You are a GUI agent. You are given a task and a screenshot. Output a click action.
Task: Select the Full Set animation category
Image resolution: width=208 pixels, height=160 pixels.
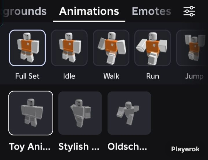coord(28,48)
